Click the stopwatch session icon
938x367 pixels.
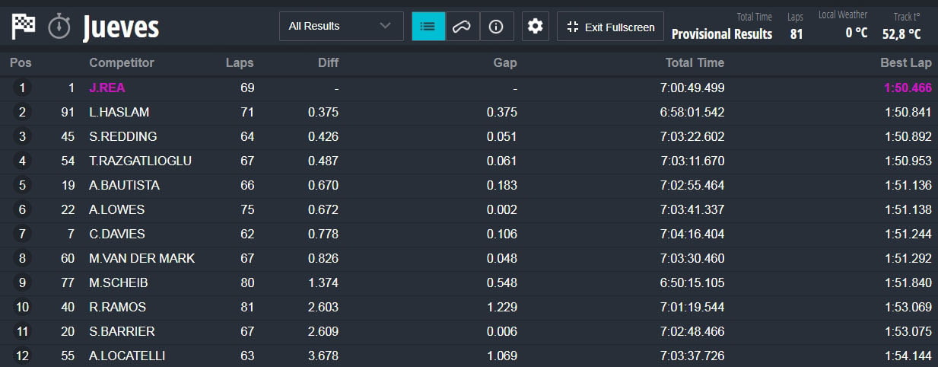59,27
